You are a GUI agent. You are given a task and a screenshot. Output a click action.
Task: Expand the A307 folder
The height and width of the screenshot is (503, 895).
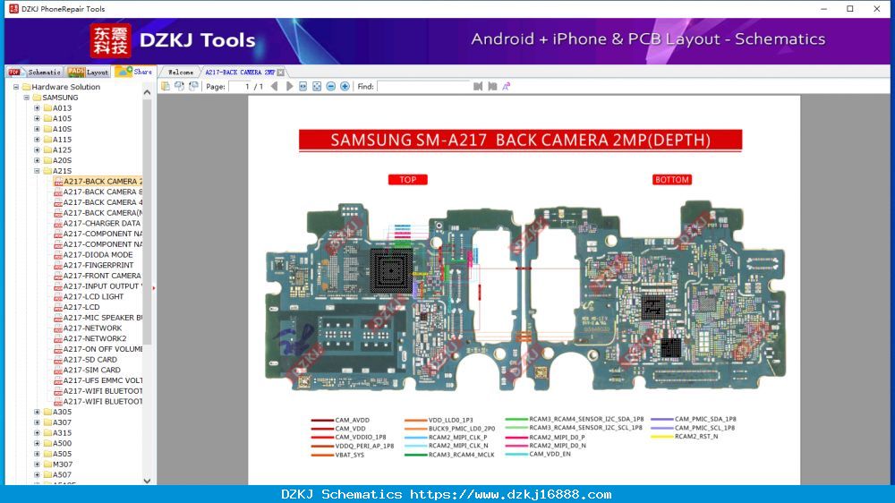click(37, 422)
